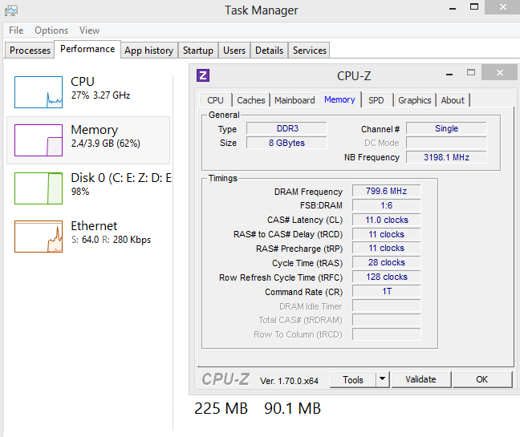The image size is (520, 437).
Task: Click the 8 GBytes size field
Action: click(x=286, y=143)
